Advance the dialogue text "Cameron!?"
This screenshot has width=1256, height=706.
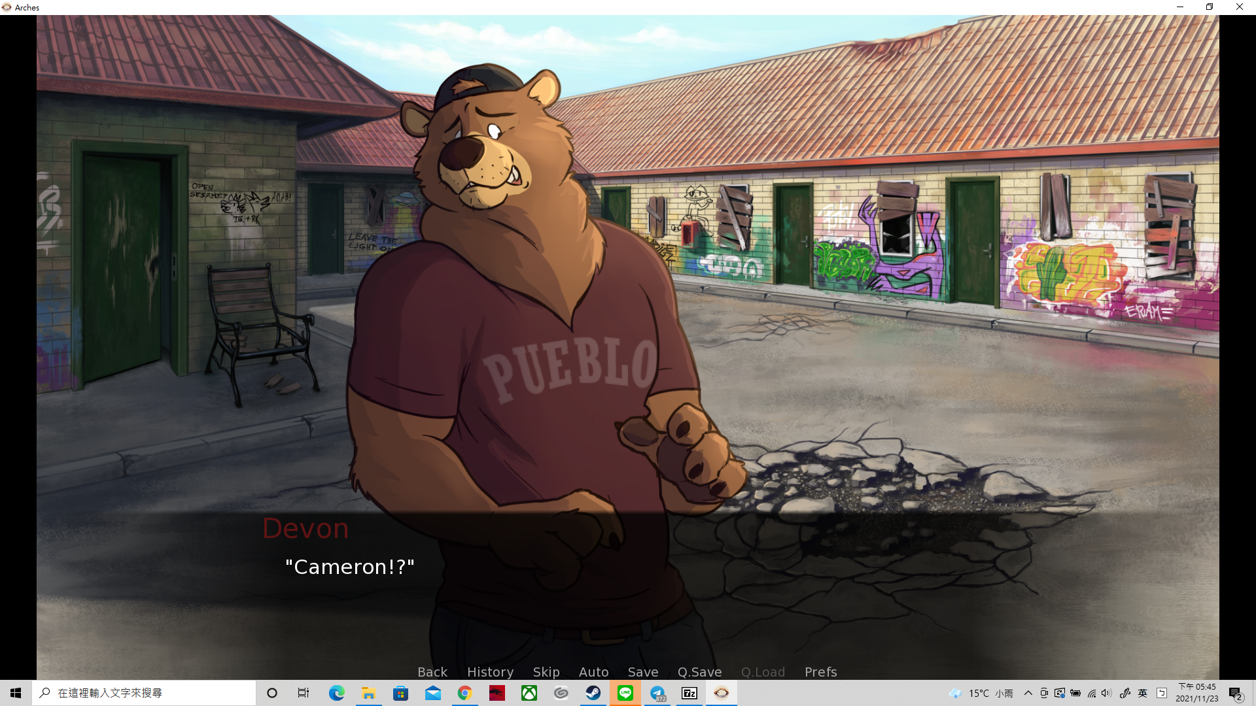(350, 566)
